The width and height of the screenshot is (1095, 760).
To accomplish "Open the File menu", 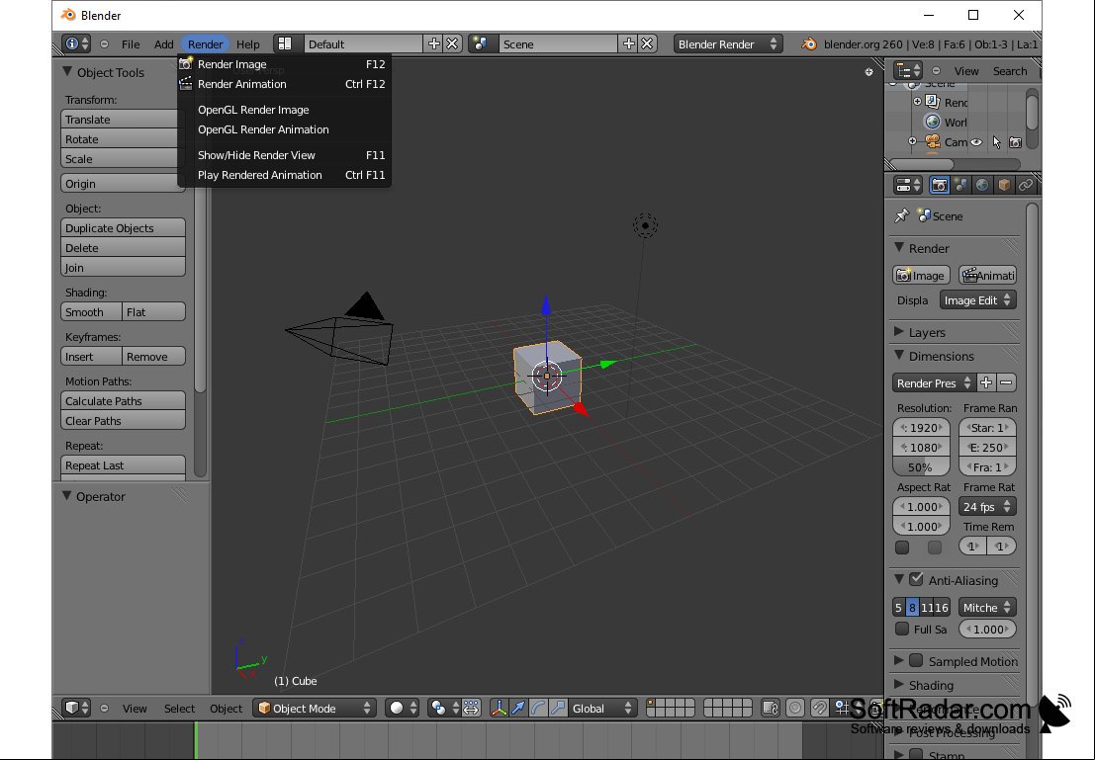I will (x=131, y=43).
